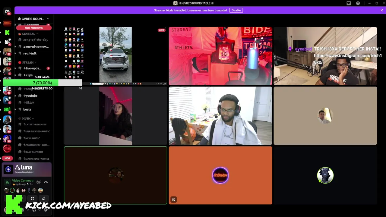Open the Luna reward available banner

coord(27,169)
